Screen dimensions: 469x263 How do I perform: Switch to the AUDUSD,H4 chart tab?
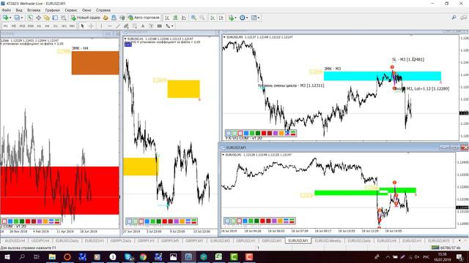[15, 240]
